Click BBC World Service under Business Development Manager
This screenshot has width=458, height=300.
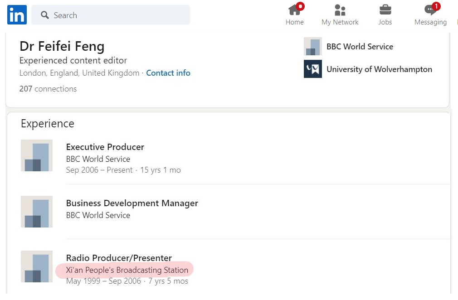click(98, 215)
